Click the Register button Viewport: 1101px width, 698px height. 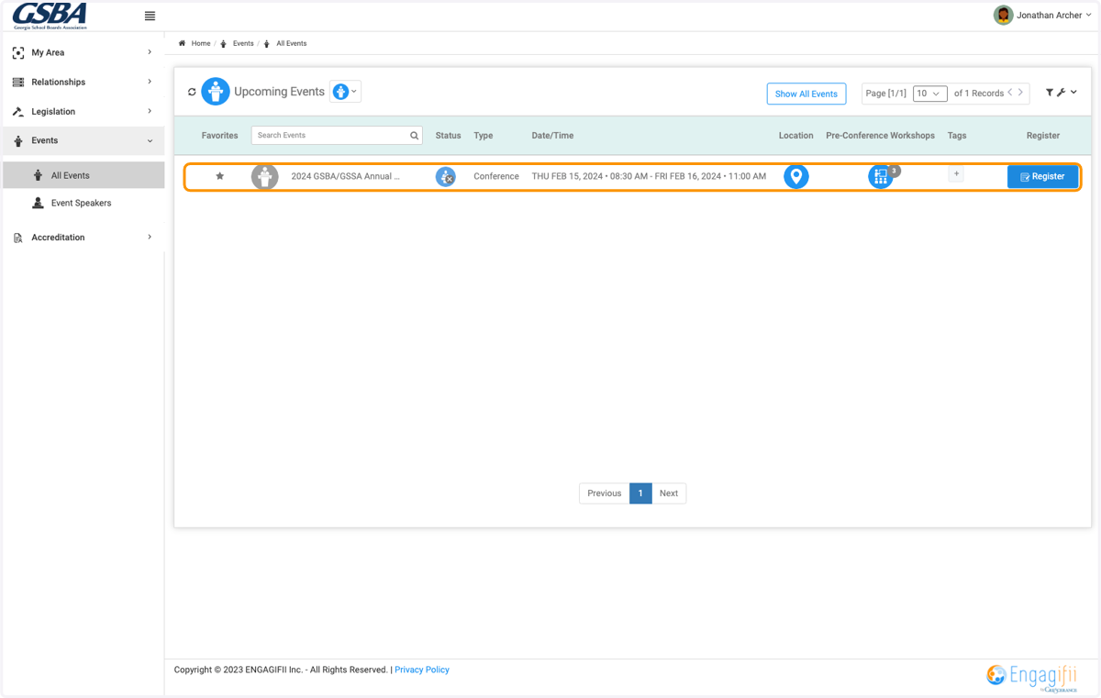[x=1042, y=176]
